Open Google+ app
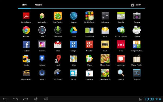 point(89,44)
